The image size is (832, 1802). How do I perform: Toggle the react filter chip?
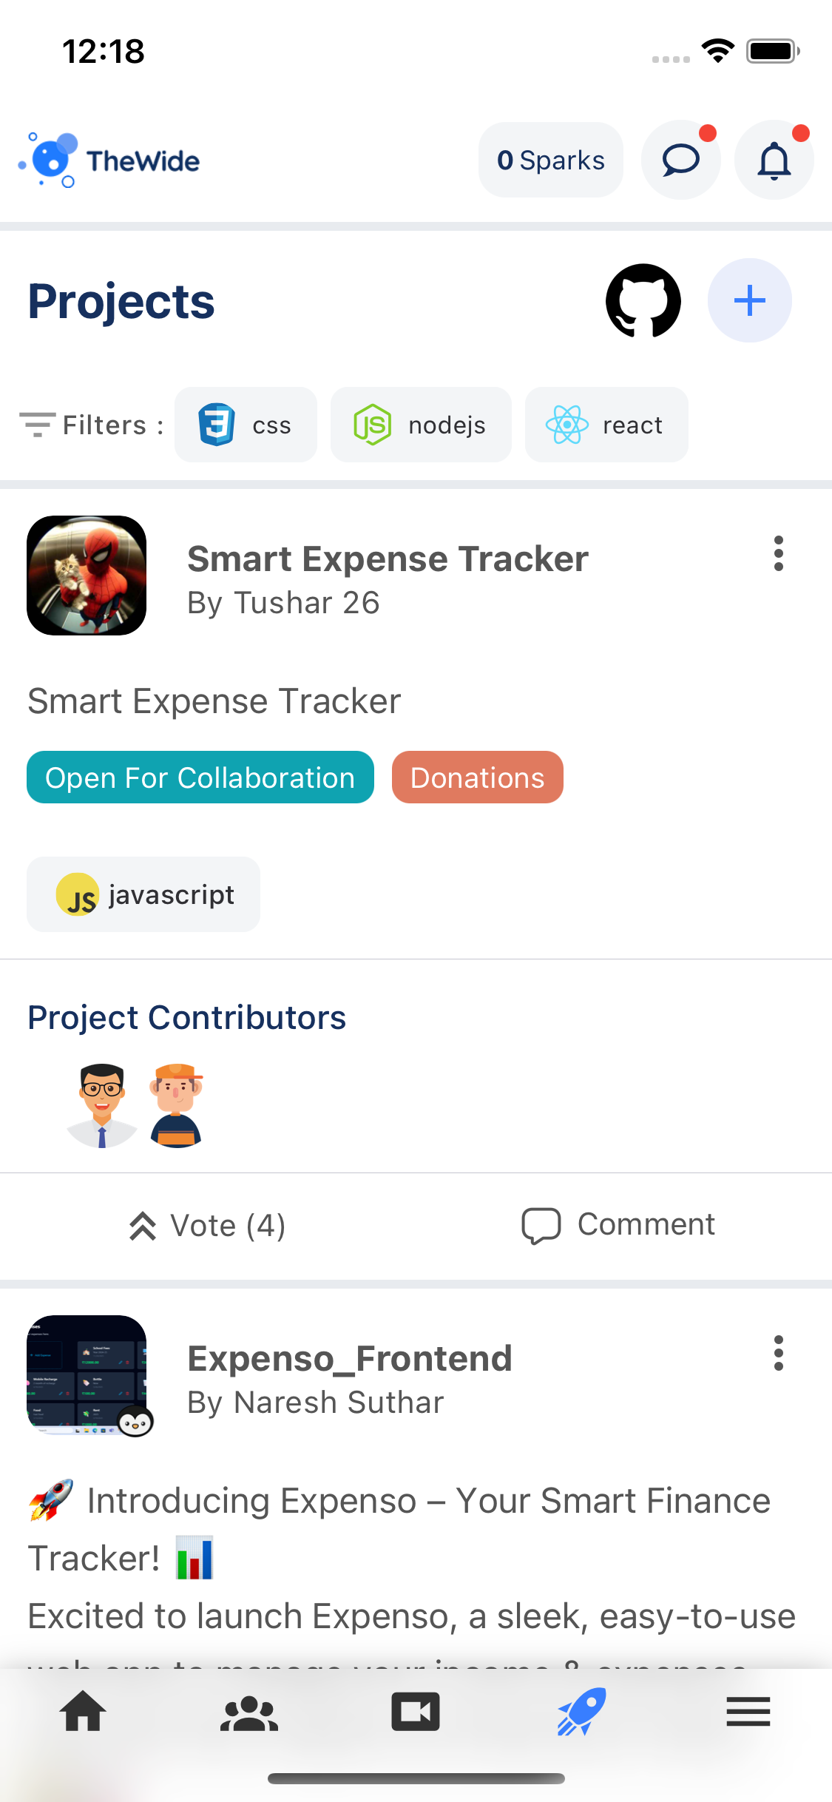(606, 425)
